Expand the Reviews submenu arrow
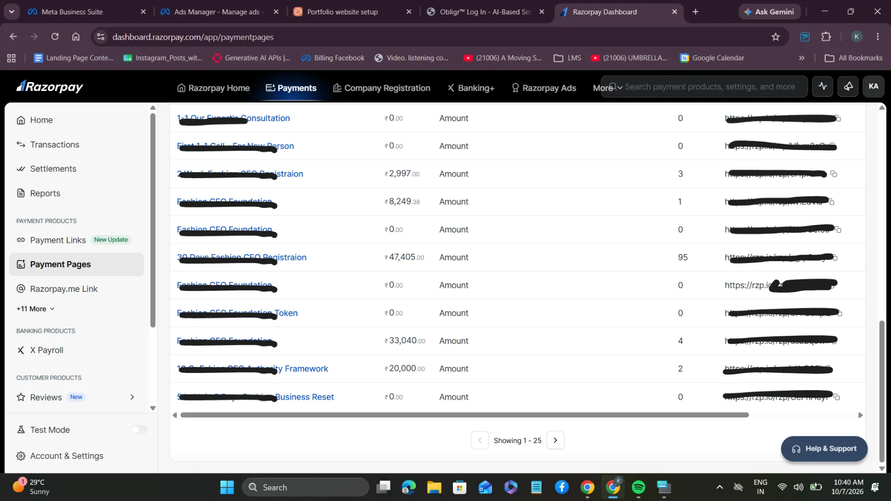 click(132, 397)
